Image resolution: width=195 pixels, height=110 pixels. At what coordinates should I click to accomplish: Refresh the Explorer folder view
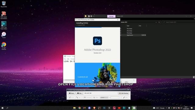coord(159,22)
